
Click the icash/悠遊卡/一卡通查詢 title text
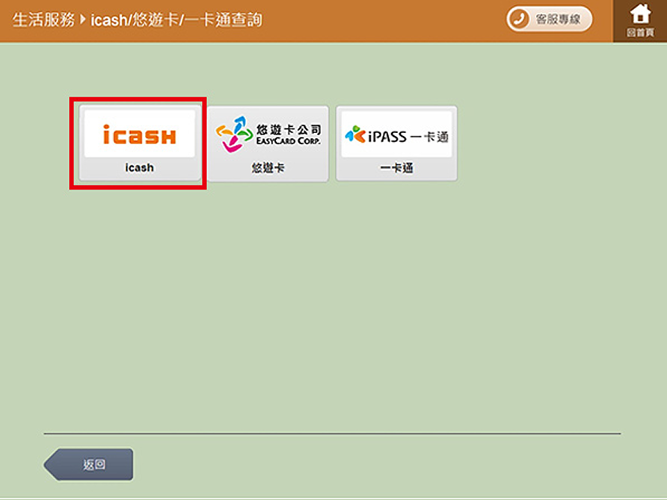(176, 19)
